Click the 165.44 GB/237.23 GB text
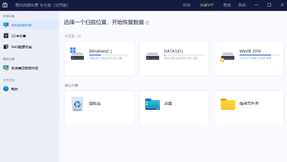The image size is (287, 162). tap(106, 58)
